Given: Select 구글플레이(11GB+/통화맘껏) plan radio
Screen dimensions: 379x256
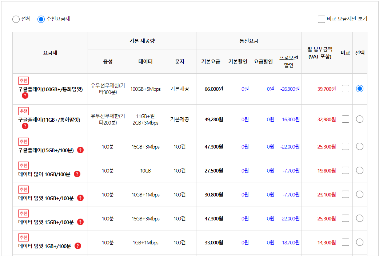Looking at the screenshot, I should point(359,119).
